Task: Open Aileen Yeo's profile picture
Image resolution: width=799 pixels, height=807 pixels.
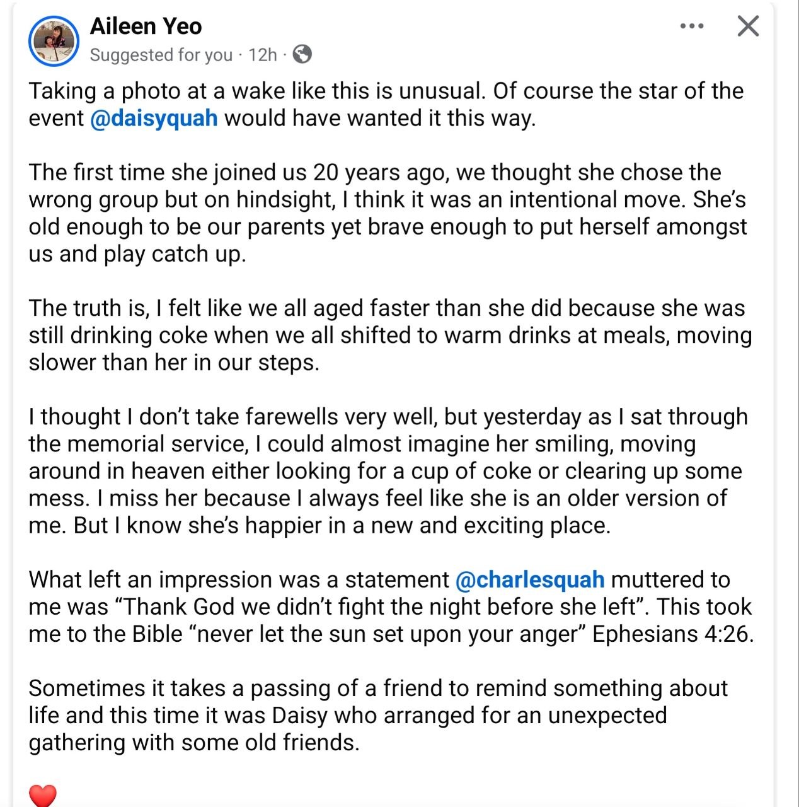Action: (54, 40)
